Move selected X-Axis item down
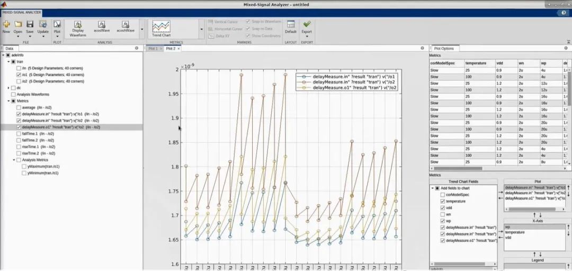The image size is (572, 271). [x=568, y=233]
